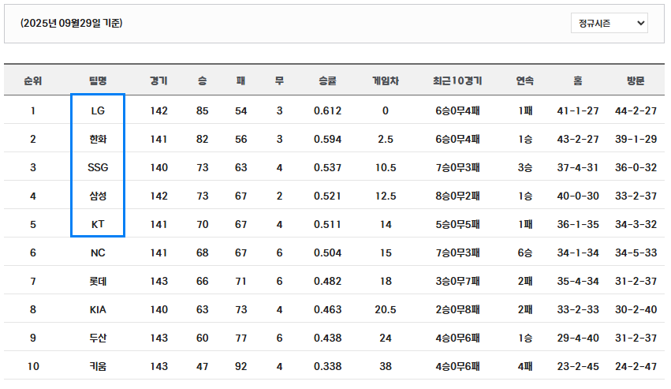Click KT's recent record 5승0무5패
The width and height of the screenshot is (671, 389).
tap(457, 225)
